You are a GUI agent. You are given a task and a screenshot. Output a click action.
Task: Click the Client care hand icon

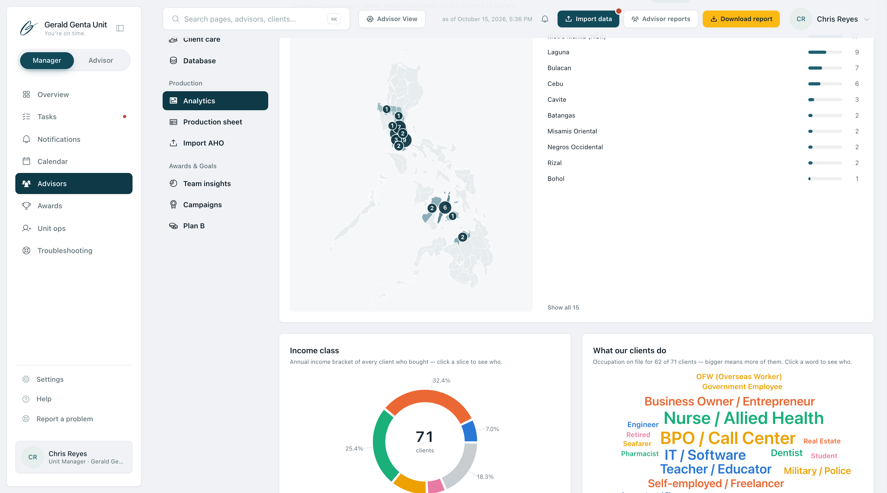click(173, 40)
